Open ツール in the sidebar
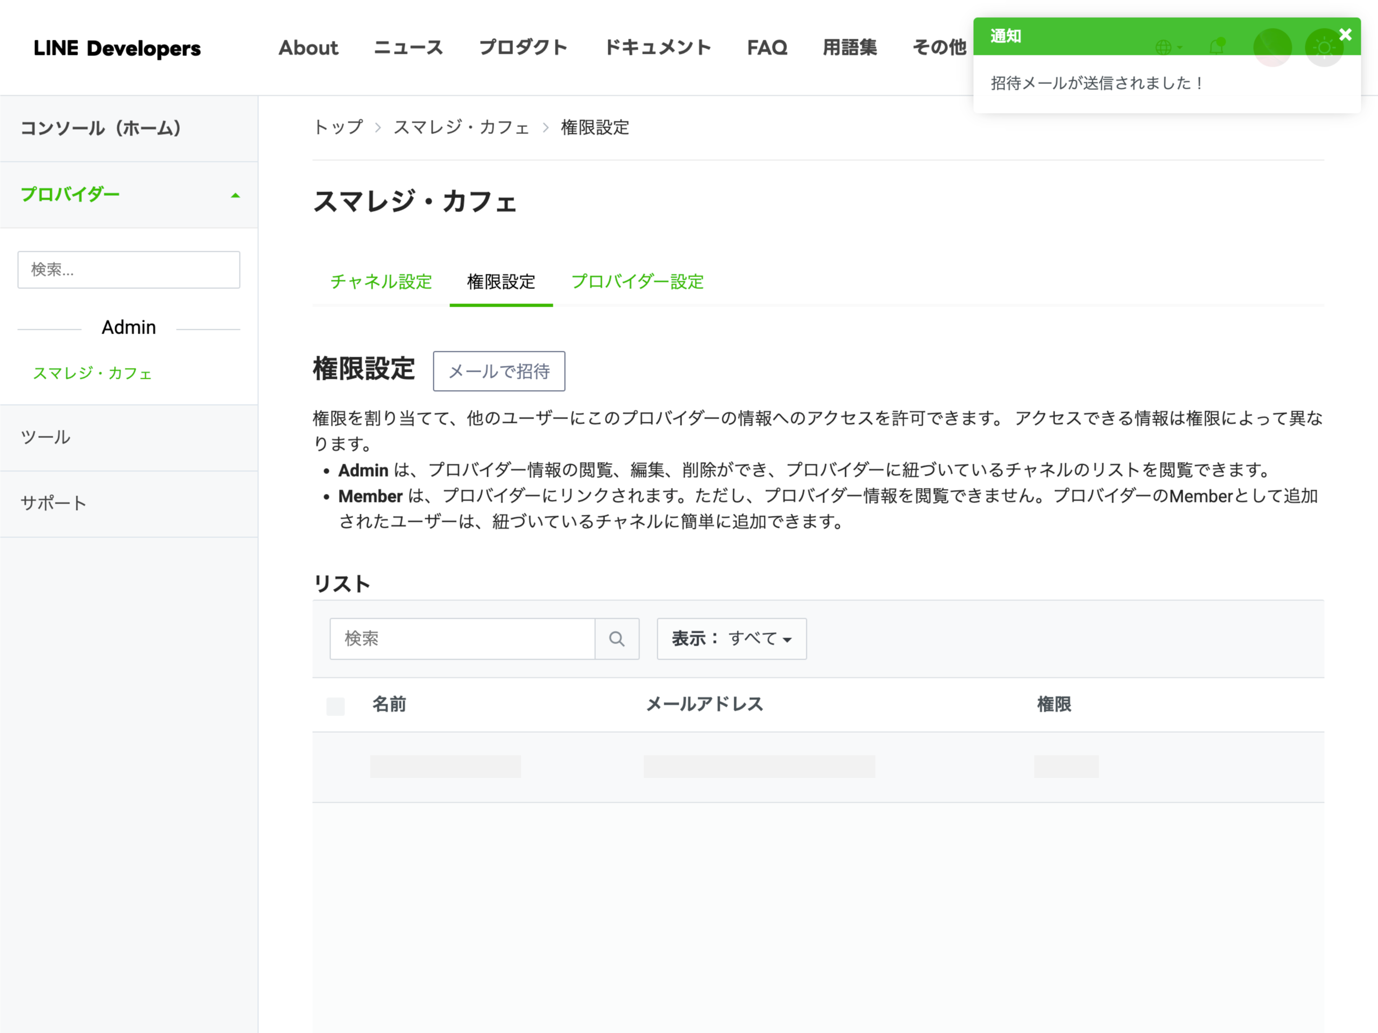The image size is (1378, 1033). [129, 438]
